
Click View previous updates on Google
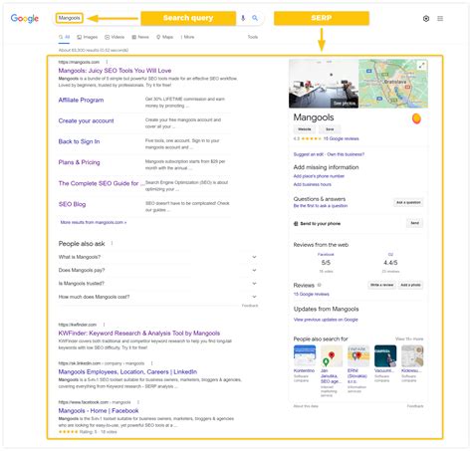(326, 320)
